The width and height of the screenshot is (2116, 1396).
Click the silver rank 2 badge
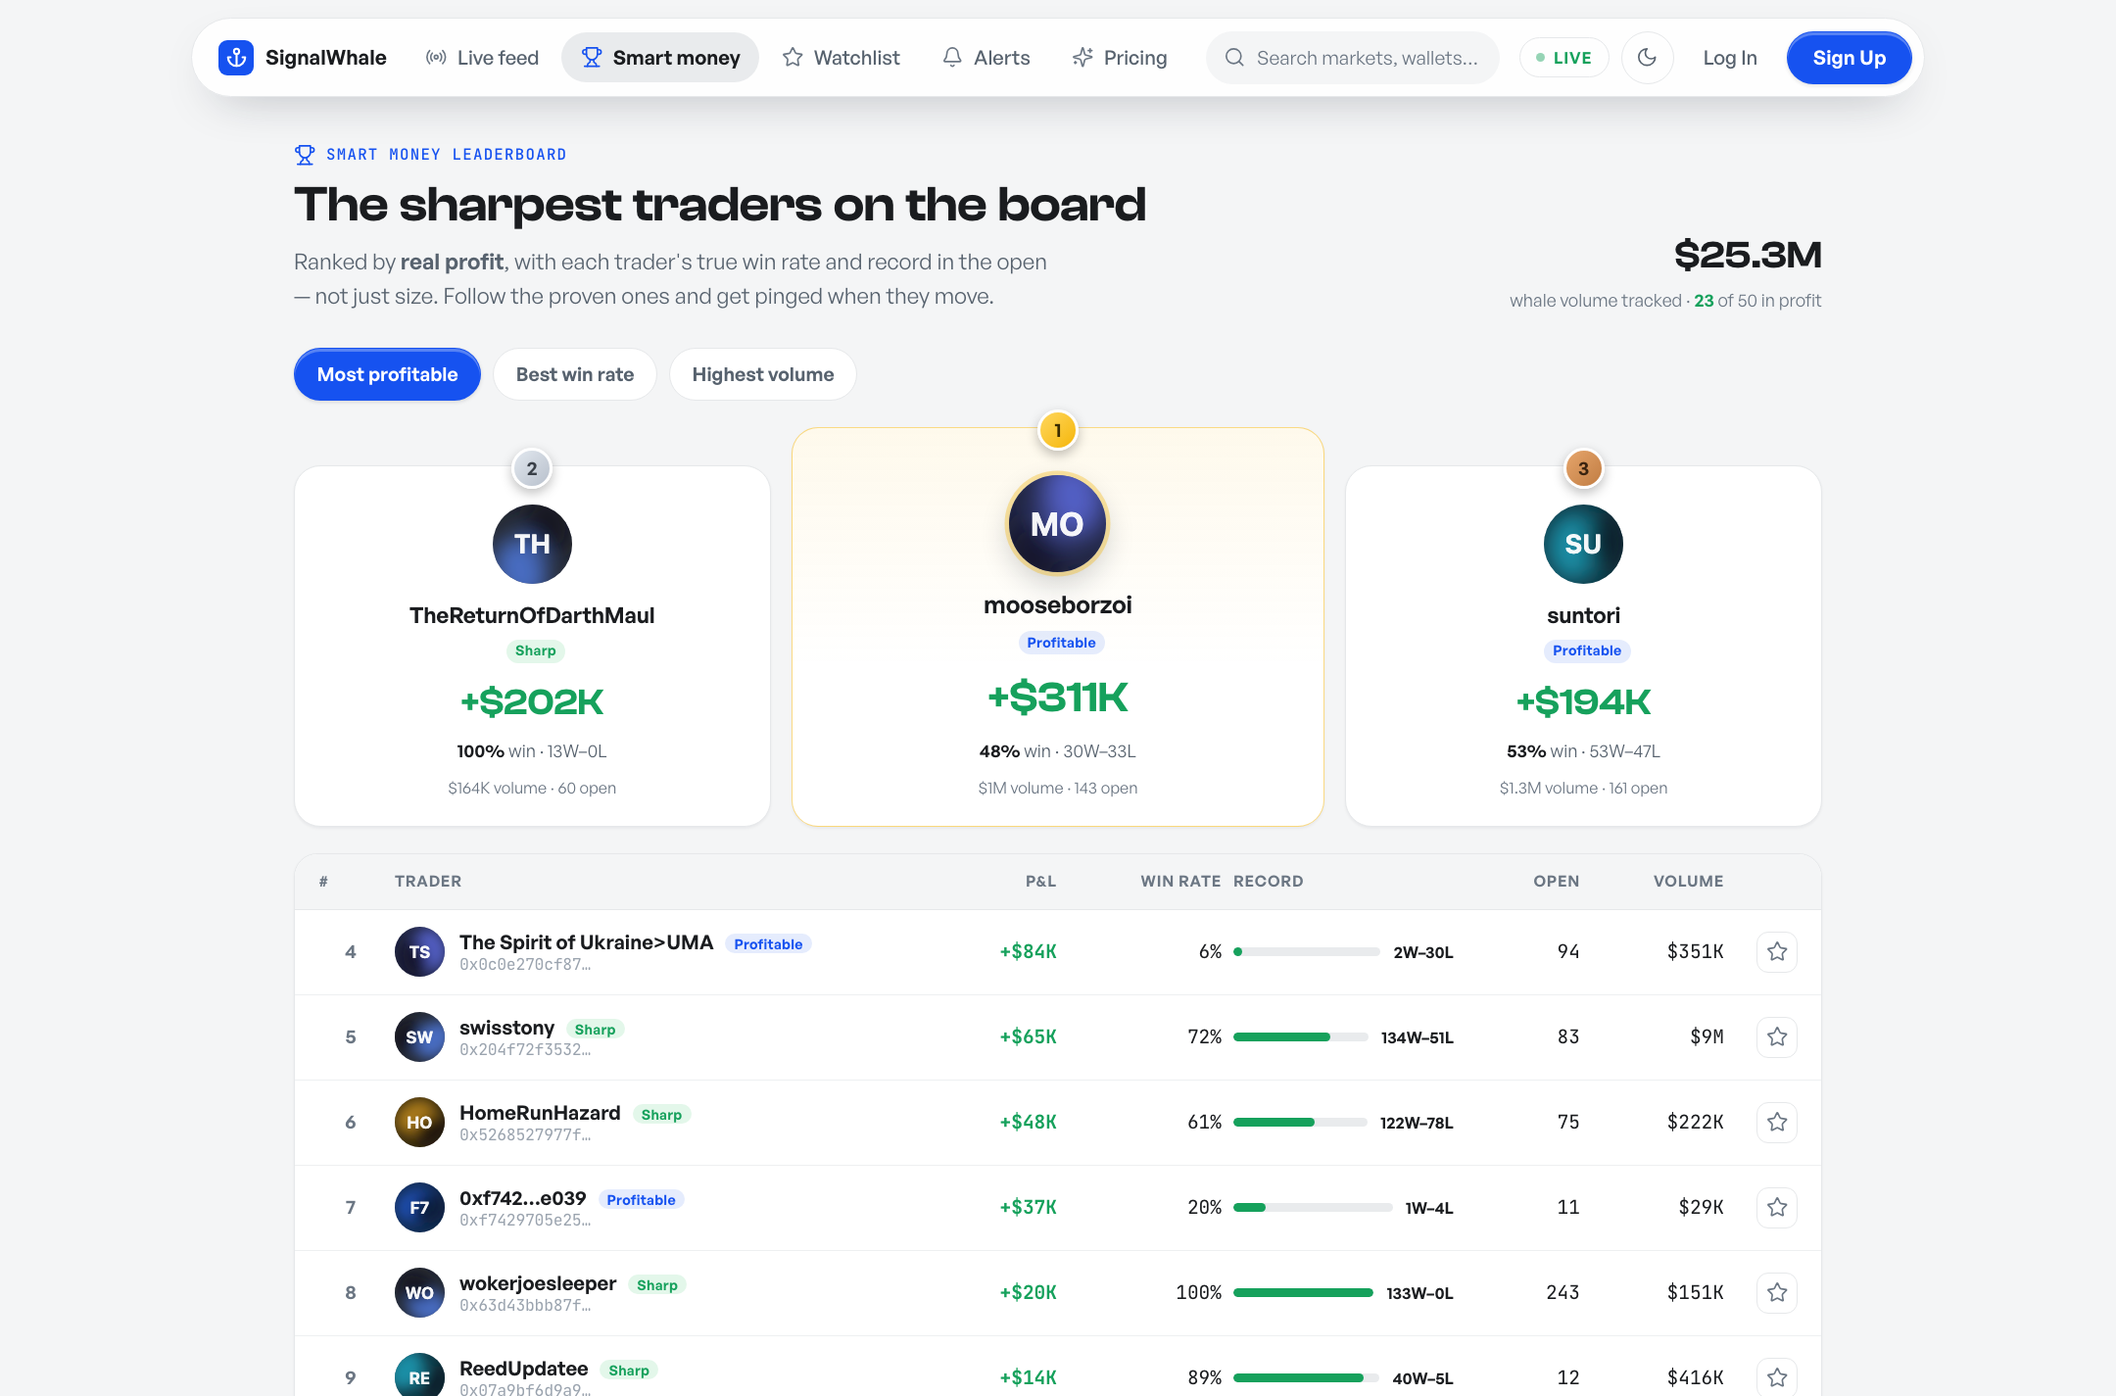(x=532, y=468)
